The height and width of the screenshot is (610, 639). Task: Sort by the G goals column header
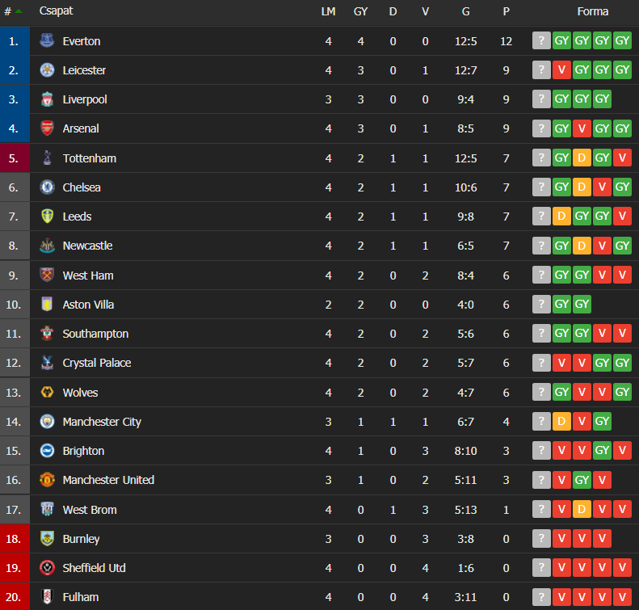coord(466,11)
